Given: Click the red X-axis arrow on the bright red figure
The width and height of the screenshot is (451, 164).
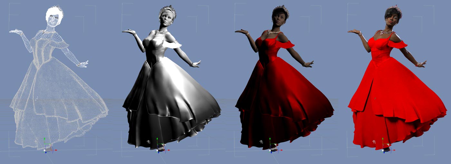Looking at the screenshot, I should pyautogui.click(x=394, y=150).
